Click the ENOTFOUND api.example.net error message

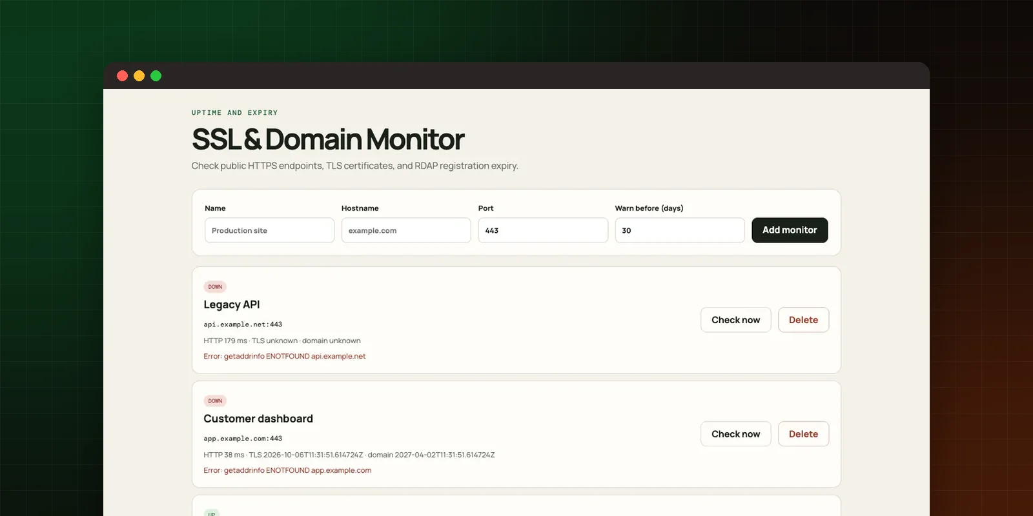coord(285,356)
